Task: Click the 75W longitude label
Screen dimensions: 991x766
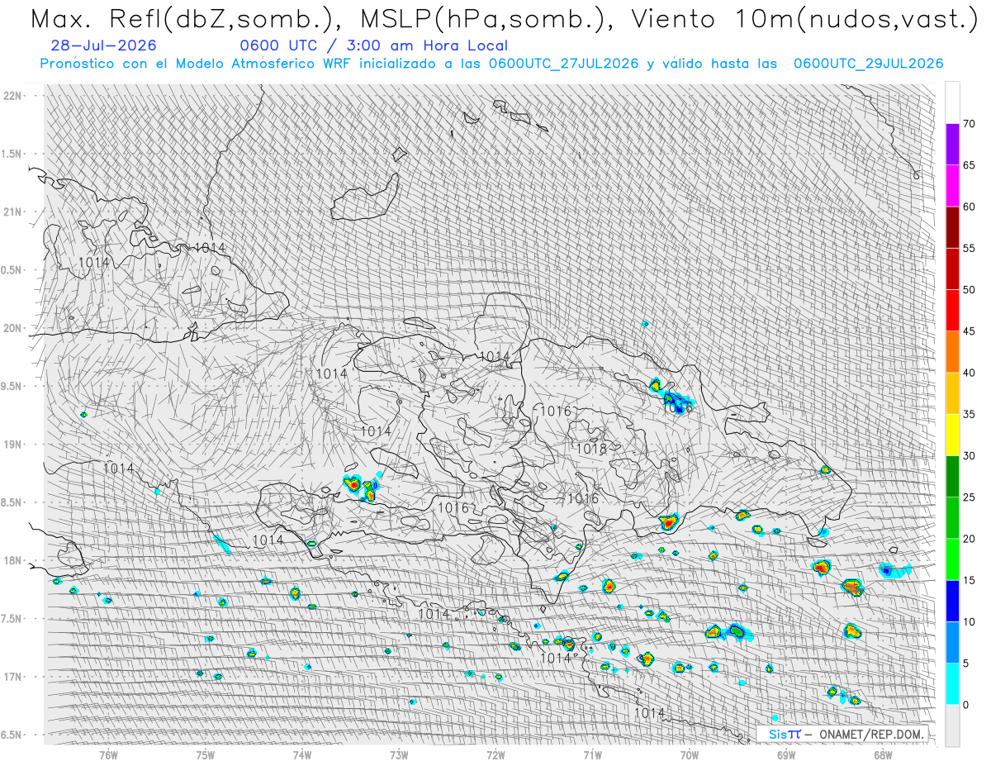Action: click(x=205, y=754)
